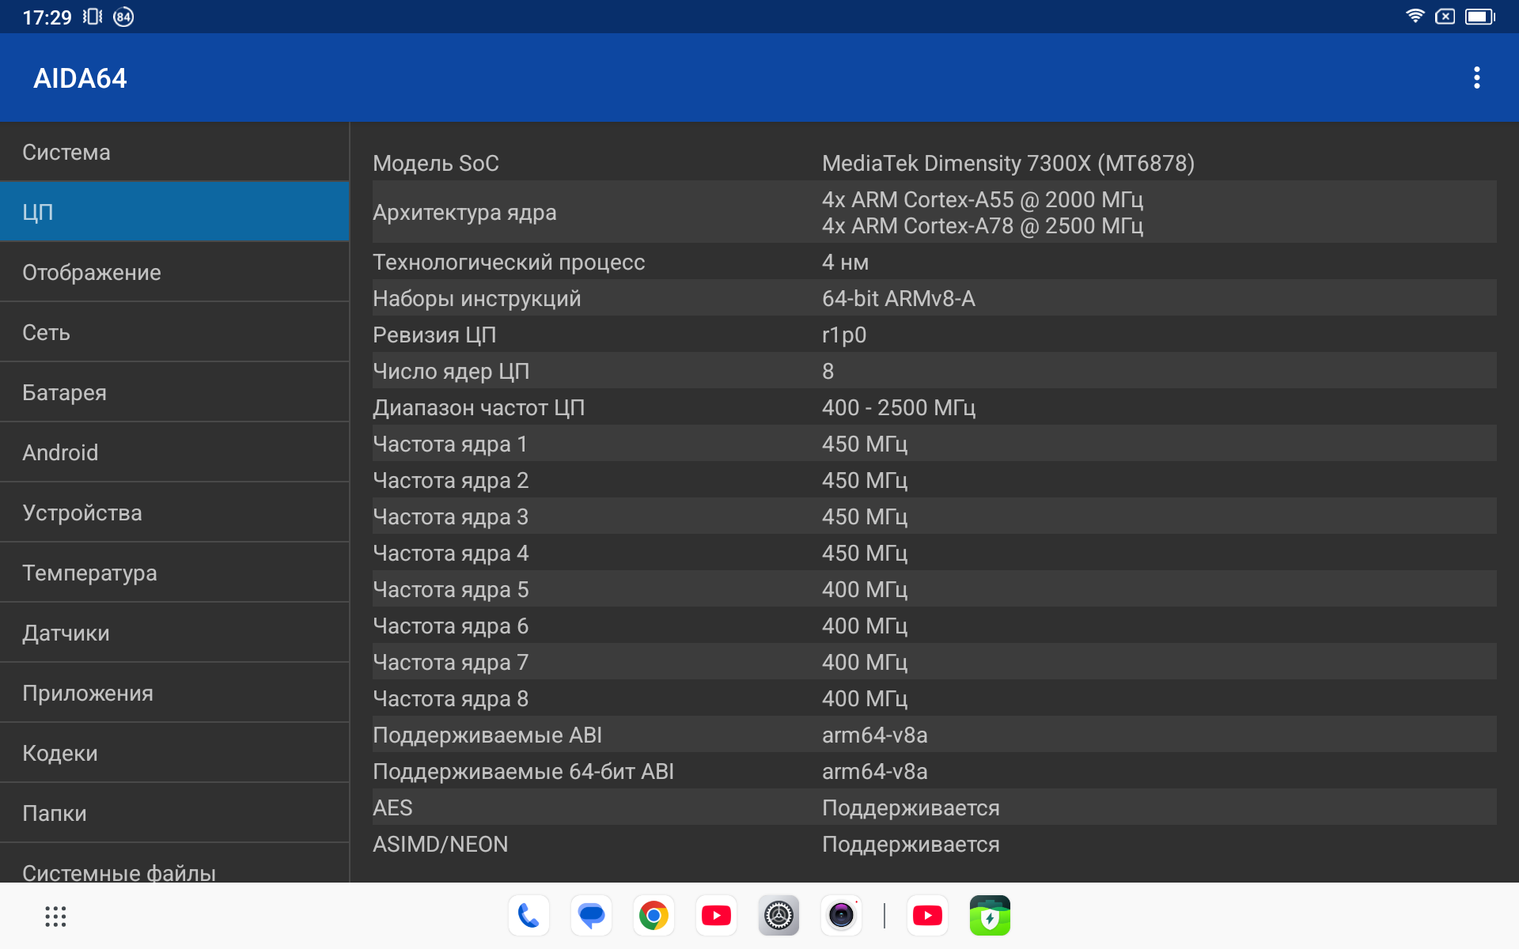Open YouTube icon next to Chrome
Viewport: 1519px width, 949px height.
[x=716, y=916]
